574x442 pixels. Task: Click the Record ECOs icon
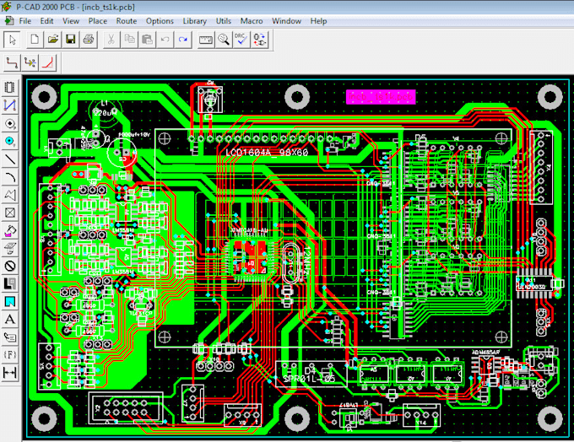[259, 40]
